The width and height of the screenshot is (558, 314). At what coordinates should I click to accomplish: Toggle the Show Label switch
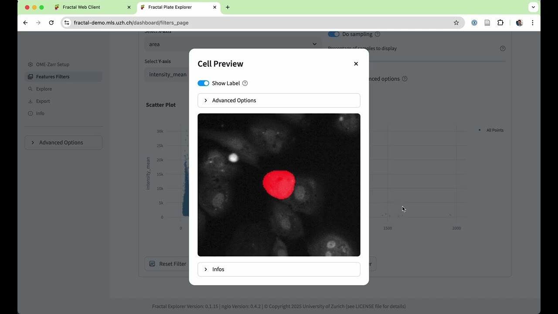tap(203, 83)
